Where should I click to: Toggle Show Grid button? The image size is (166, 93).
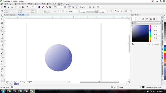tap(73, 7)
